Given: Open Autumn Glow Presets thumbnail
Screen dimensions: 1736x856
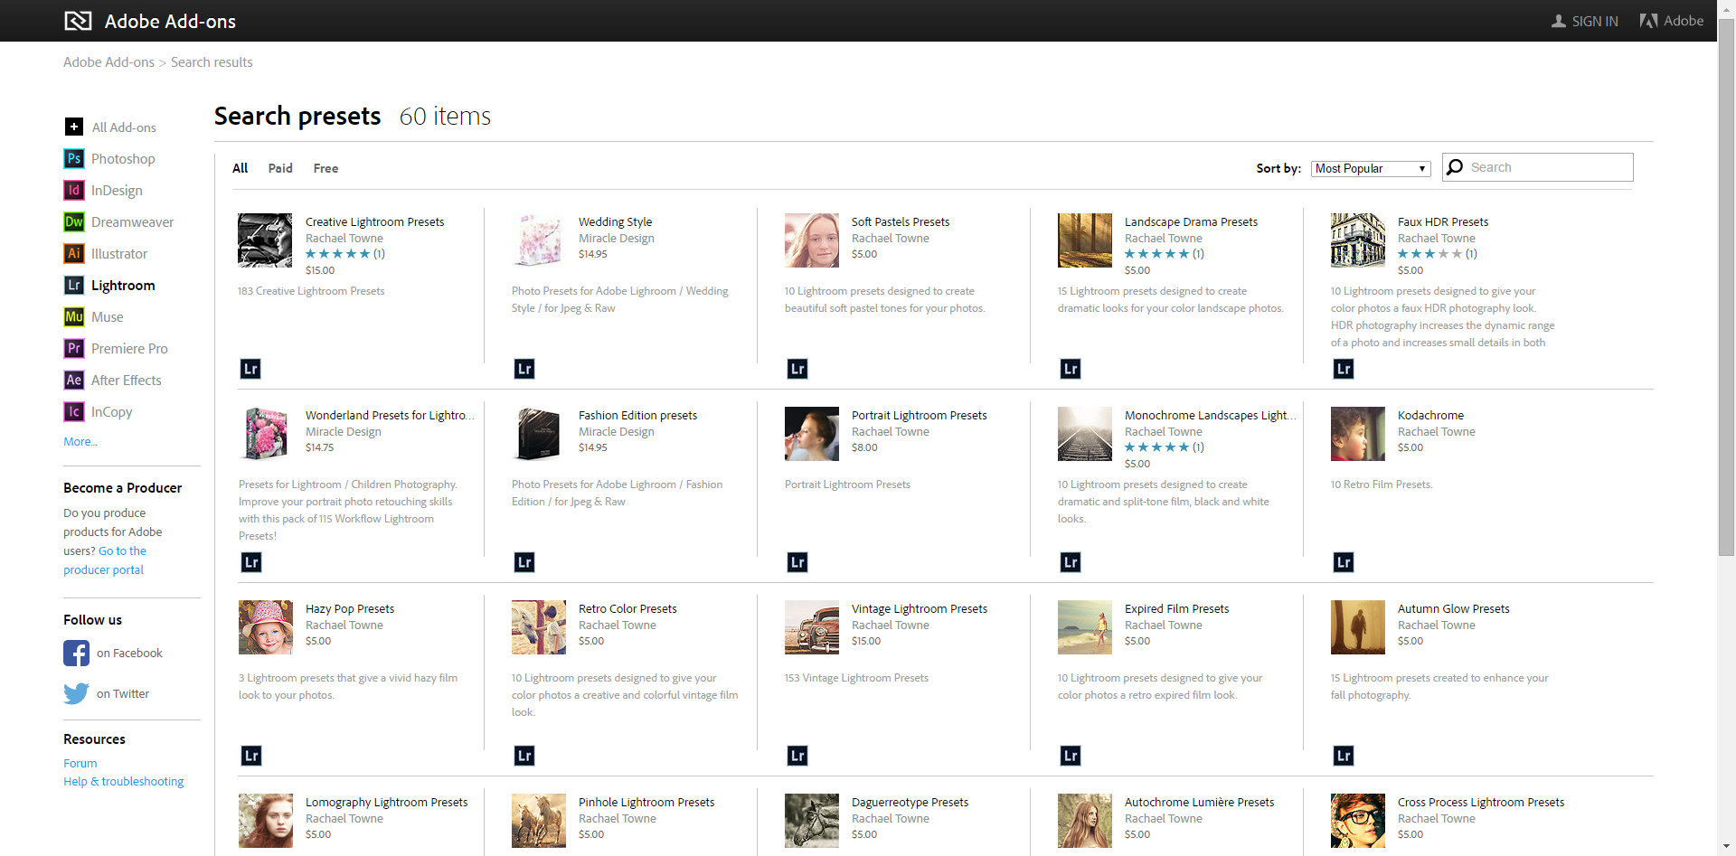Looking at the screenshot, I should point(1358,627).
